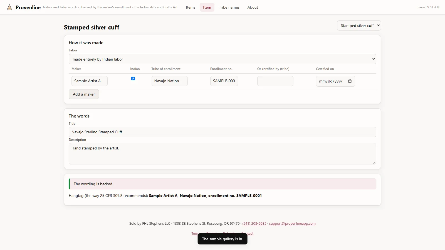
Task: Click the 'Stamped silver cuff' page heading
Action: coord(92,27)
